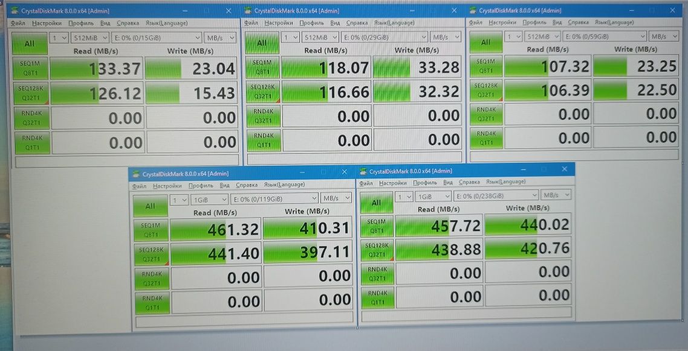Click the 15.43 write result

[x=191, y=93]
